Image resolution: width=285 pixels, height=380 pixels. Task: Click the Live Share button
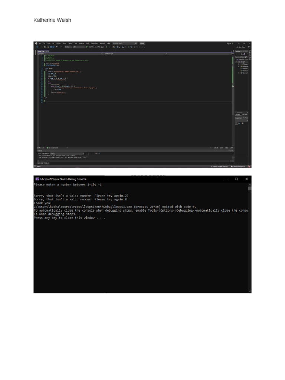tap(240, 47)
